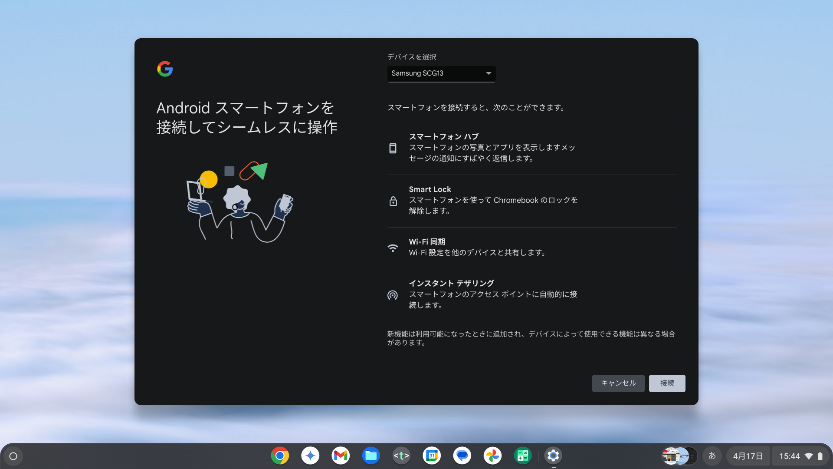Click the キャンセル cancel button

coord(618,383)
